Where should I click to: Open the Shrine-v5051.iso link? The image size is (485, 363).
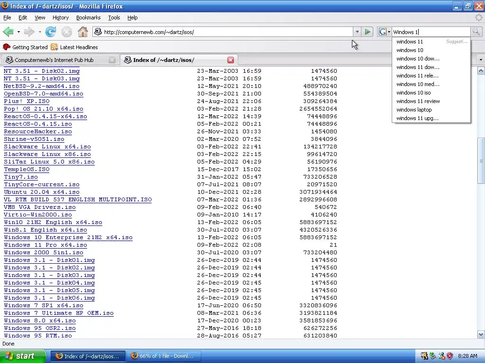click(x=34, y=139)
